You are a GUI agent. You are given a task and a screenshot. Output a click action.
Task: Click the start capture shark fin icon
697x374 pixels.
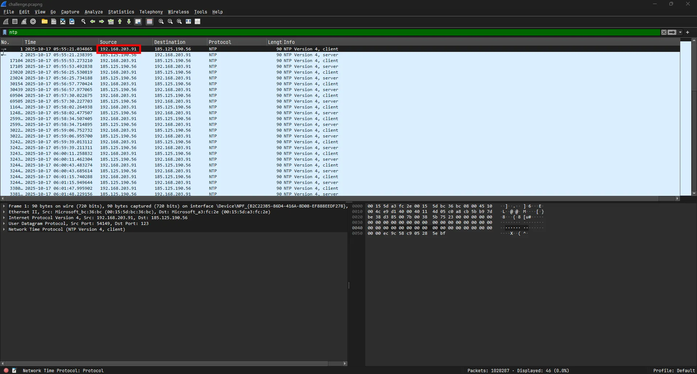pos(6,22)
